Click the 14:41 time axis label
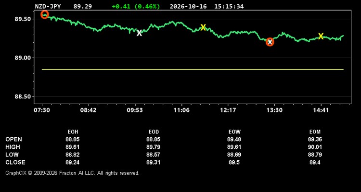The width and height of the screenshot is (361, 192). click(321, 110)
